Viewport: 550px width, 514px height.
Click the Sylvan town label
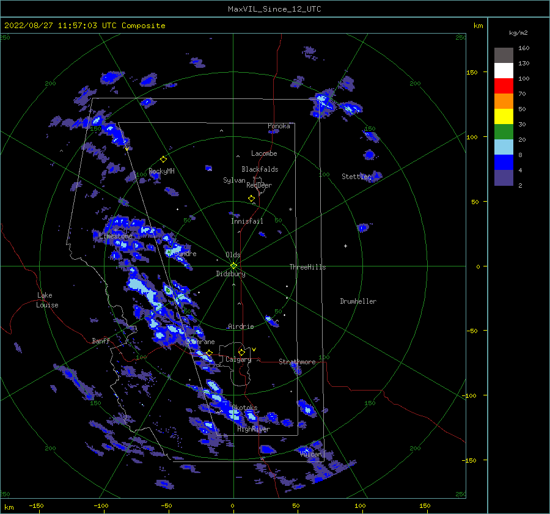pos(234,180)
